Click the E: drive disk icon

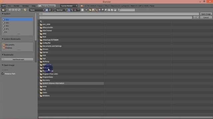(x=4, y=26)
